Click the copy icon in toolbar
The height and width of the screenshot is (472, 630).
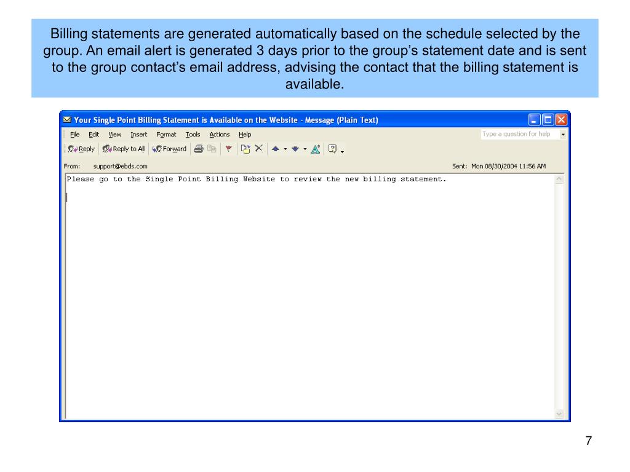[x=212, y=149]
